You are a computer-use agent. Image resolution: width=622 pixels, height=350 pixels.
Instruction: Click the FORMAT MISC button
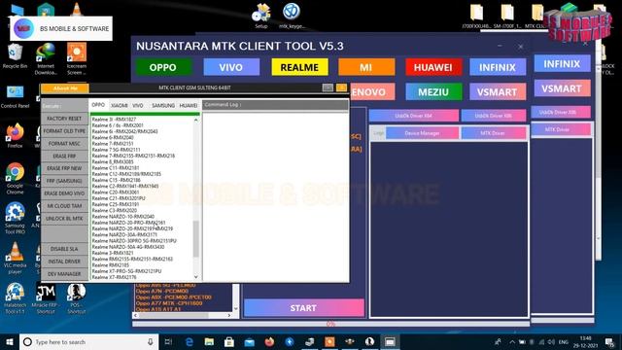[x=64, y=143]
